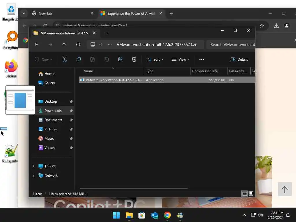Image resolution: width=296 pixels, height=222 pixels.
Task: Go up one folder level
Action: [x=64, y=44]
